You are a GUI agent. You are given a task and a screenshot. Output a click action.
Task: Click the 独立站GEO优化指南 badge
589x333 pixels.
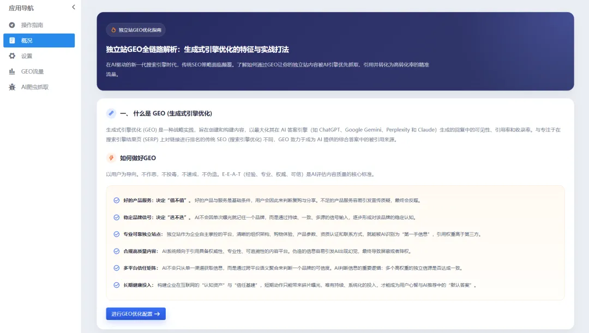(136, 30)
